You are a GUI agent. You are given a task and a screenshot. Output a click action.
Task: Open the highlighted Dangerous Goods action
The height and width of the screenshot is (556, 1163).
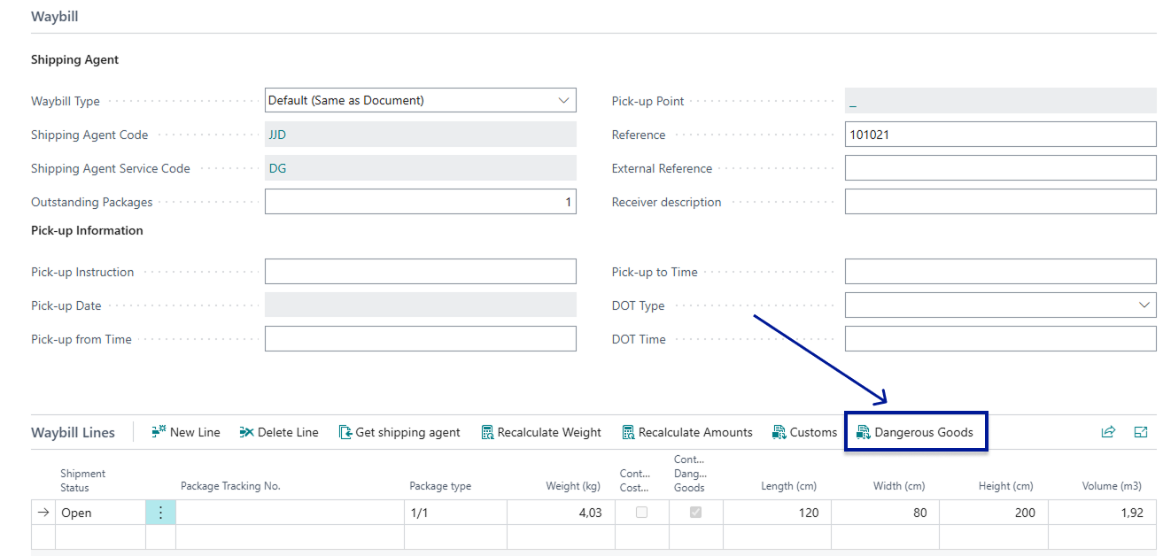click(916, 431)
